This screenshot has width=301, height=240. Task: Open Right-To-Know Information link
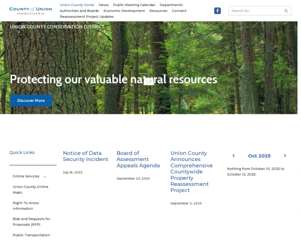[x=26, y=205]
